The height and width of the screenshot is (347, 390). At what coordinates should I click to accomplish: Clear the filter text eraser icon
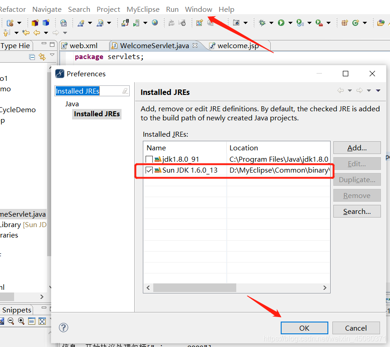pyautogui.click(x=125, y=91)
